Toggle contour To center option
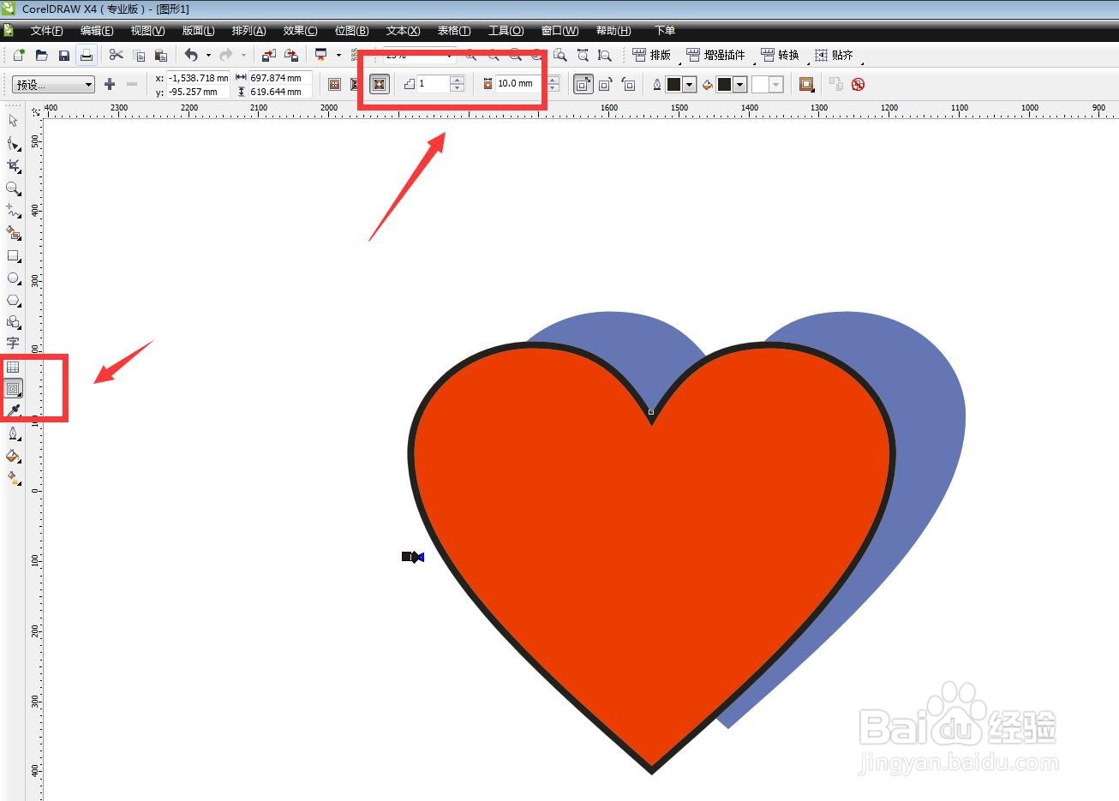Viewport: 1119px width, 801px height. click(334, 84)
